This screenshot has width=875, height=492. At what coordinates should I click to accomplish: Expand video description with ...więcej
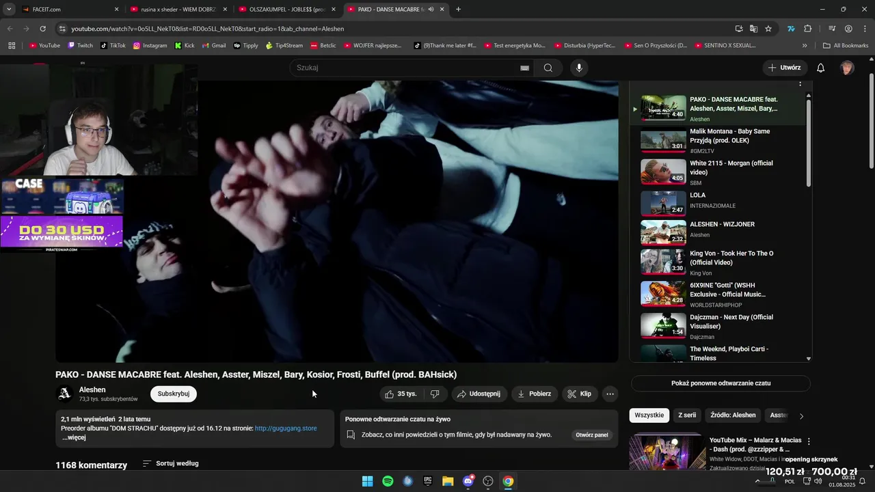74,437
